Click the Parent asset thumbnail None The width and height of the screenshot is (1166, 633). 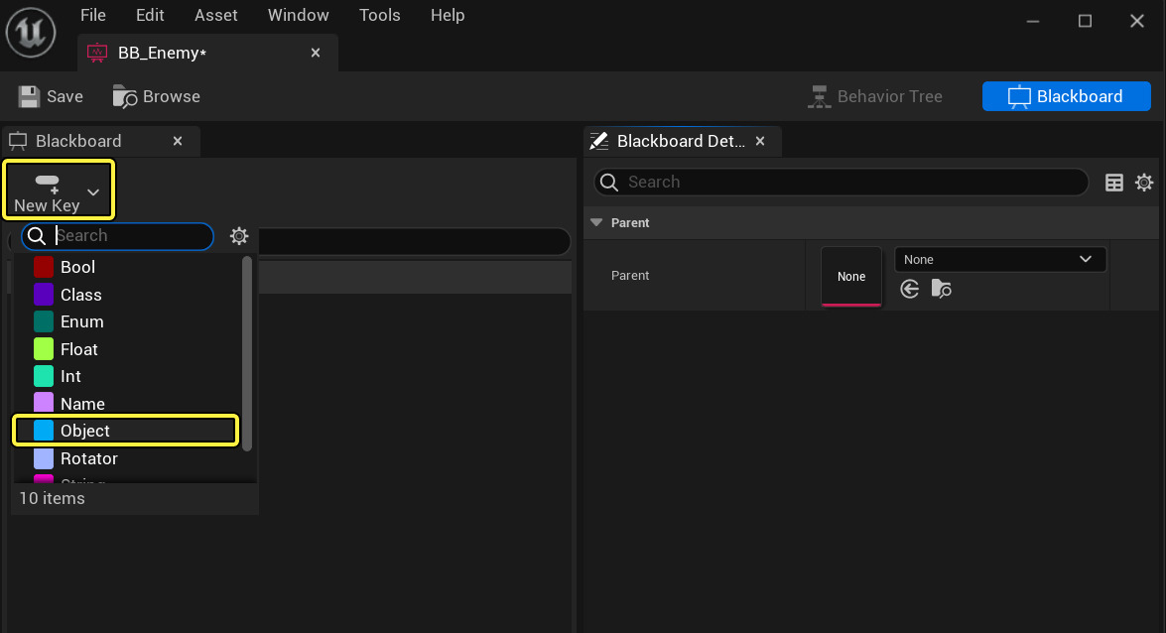click(x=851, y=277)
